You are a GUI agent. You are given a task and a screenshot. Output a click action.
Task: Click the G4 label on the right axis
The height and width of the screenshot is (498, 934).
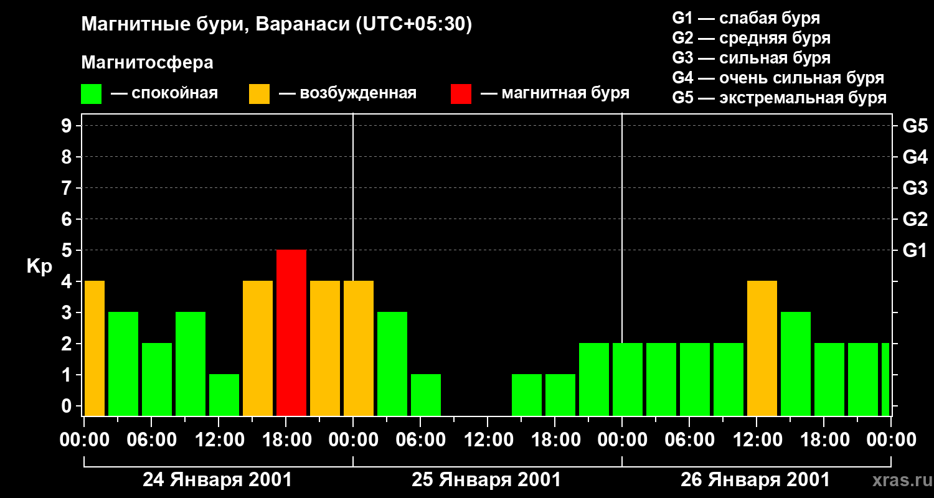click(x=915, y=157)
